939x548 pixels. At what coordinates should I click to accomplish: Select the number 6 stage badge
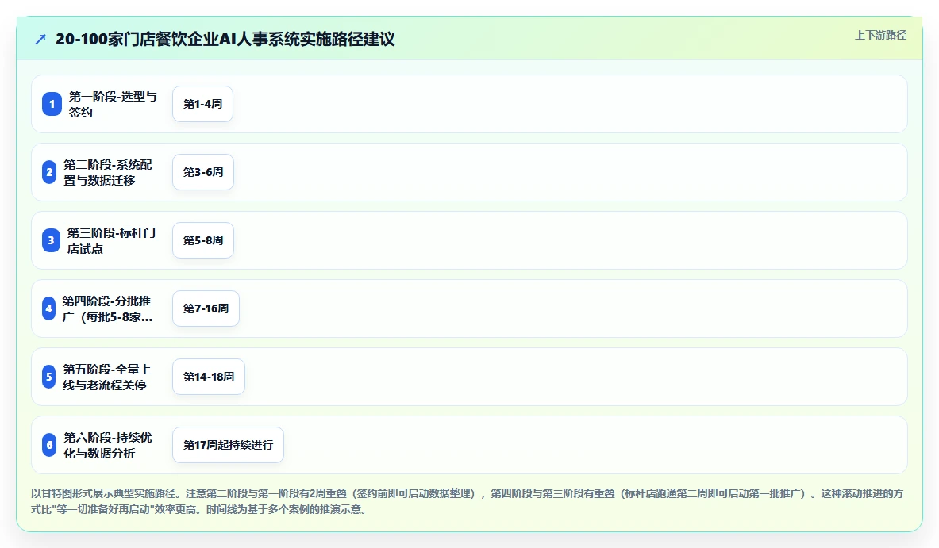(49, 445)
